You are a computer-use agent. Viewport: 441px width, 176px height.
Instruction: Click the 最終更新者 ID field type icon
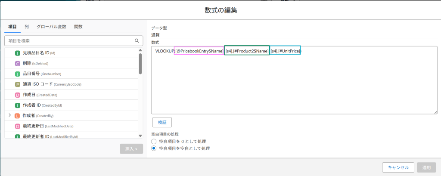click(x=17, y=136)
